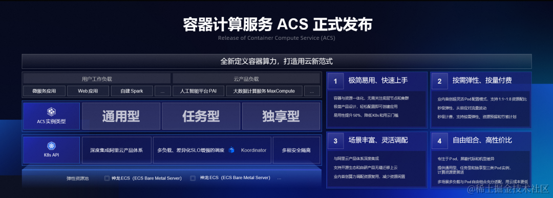Click the number 2 badge
Viewport: 553px width, 198px height.
439,82
